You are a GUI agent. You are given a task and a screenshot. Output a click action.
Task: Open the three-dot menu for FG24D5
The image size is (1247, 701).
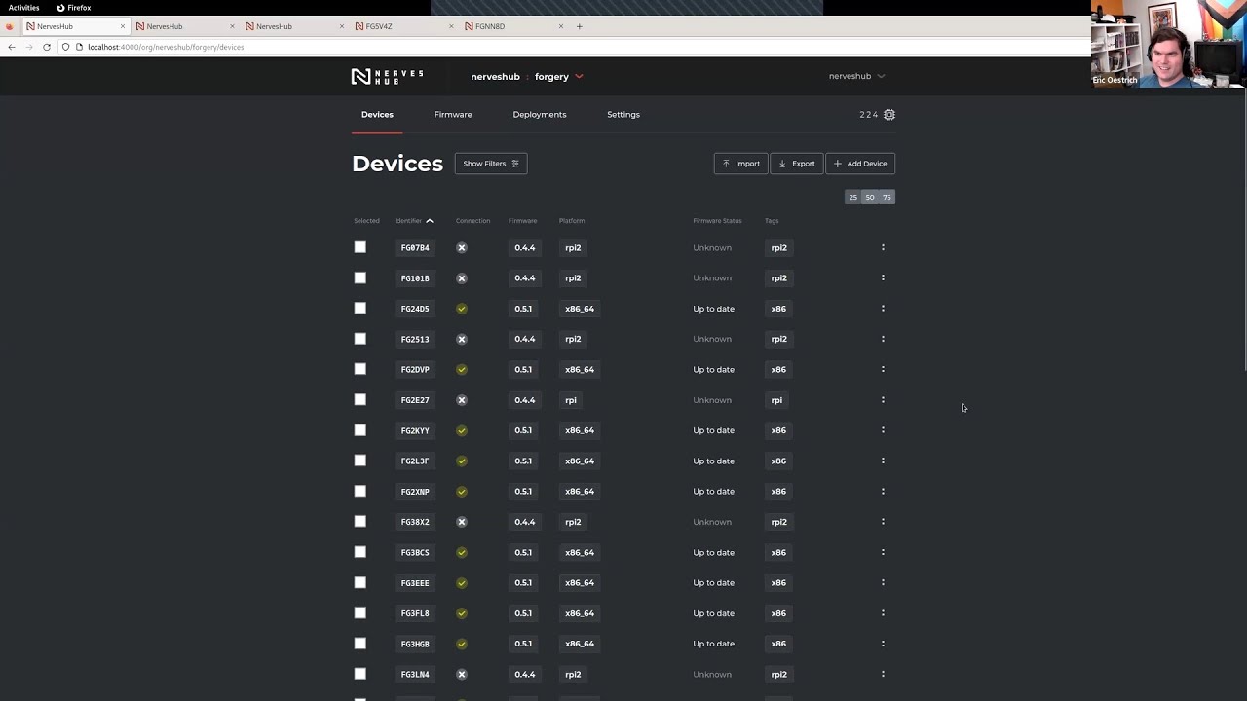[x=883, y=309]
